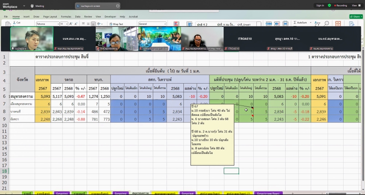Open the Zoom View layout button

tap(356, 6)
